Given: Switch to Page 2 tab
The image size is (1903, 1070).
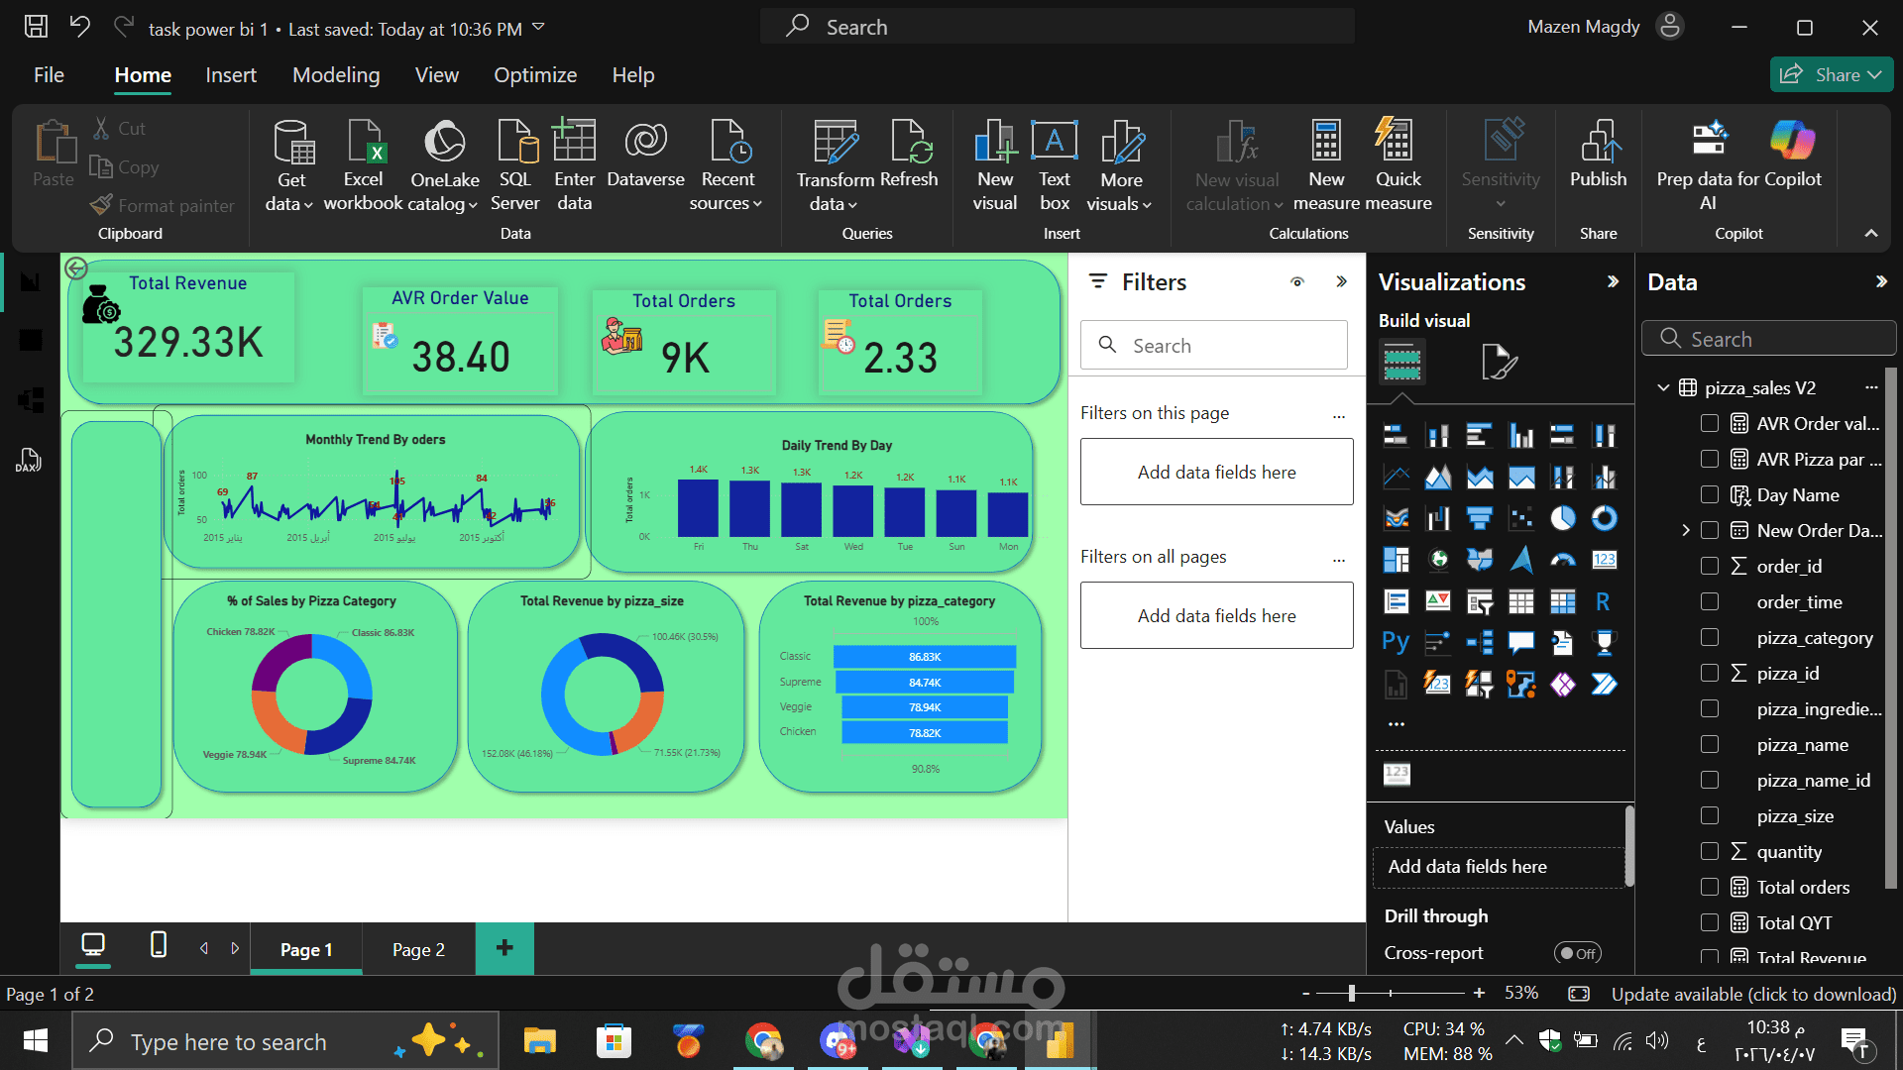Looking at the screenshot, I should click(418, 949).
